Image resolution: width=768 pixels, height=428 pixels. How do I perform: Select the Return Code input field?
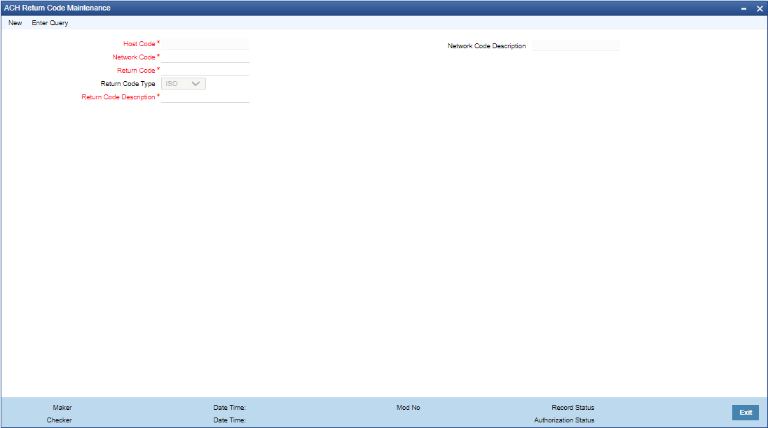tap(205, 71)
